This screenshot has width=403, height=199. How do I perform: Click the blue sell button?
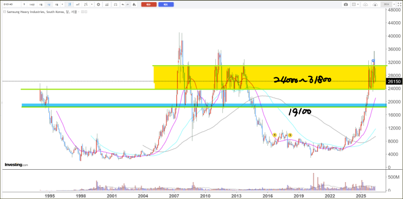coord(166,4)
